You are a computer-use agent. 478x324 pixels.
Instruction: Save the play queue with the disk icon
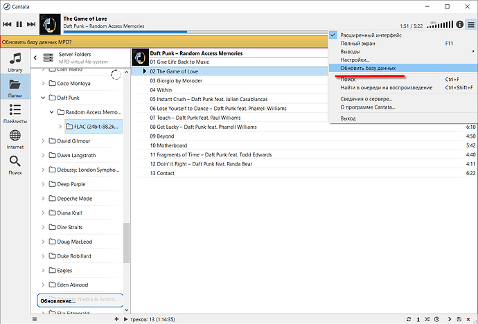click(x=459, y=319)
